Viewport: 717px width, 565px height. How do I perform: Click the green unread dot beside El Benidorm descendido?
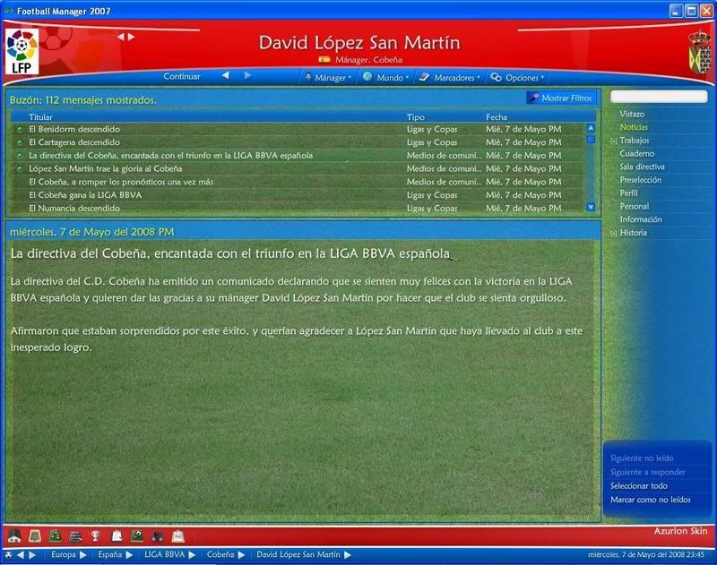[19, 130]
